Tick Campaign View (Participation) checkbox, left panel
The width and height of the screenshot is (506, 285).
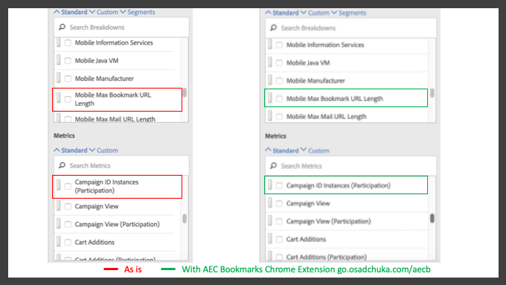click(x=68, y=224)
